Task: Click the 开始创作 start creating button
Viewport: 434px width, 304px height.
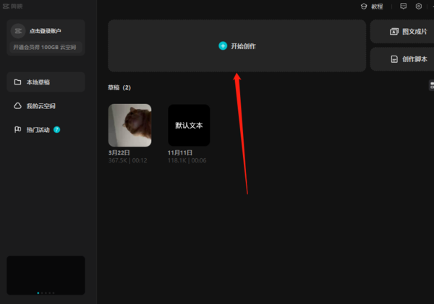Action: click(x=237, y=46)
